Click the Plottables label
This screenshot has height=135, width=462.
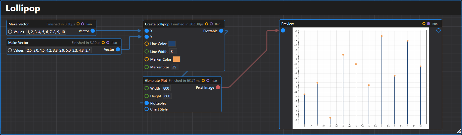pyautogui.click(x=158, y=103)
